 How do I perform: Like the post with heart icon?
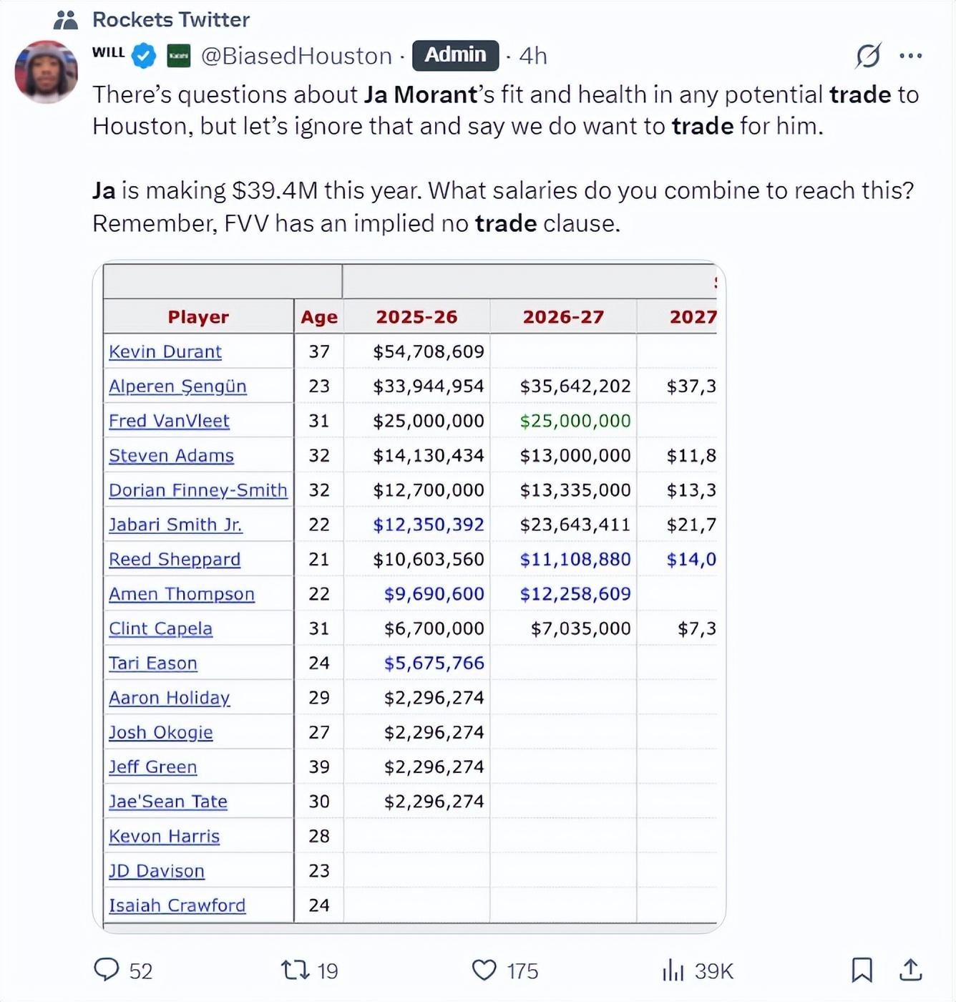point(484,970)
